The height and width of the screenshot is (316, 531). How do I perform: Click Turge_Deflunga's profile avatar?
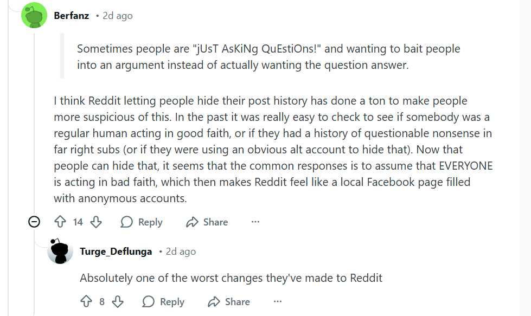(60, 251)
